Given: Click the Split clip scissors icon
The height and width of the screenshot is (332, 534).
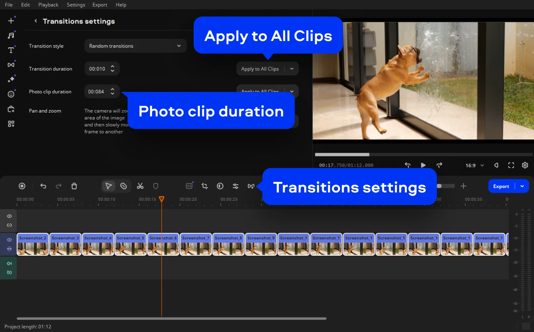Looking at the screenshot, I should (x=140, y=186).
